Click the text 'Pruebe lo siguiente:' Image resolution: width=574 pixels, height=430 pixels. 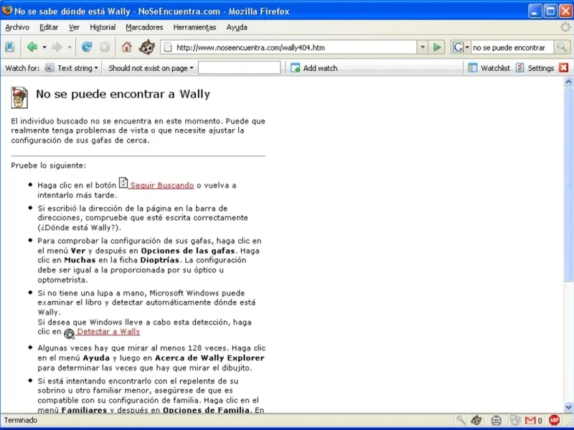(49, 166)
